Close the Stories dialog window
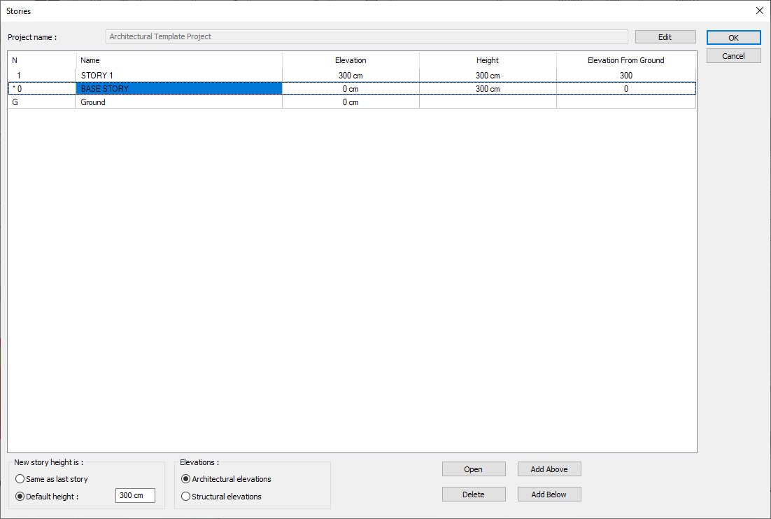771x519 pixels. (x=759, y=11)
